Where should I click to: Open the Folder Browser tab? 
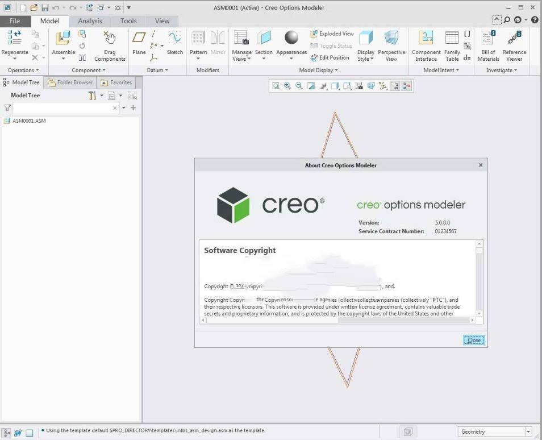point(70,82)
